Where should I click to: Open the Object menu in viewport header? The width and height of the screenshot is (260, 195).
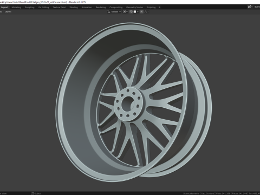8,12
